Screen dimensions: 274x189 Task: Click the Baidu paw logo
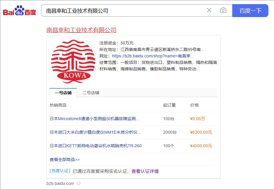[20, 11]
